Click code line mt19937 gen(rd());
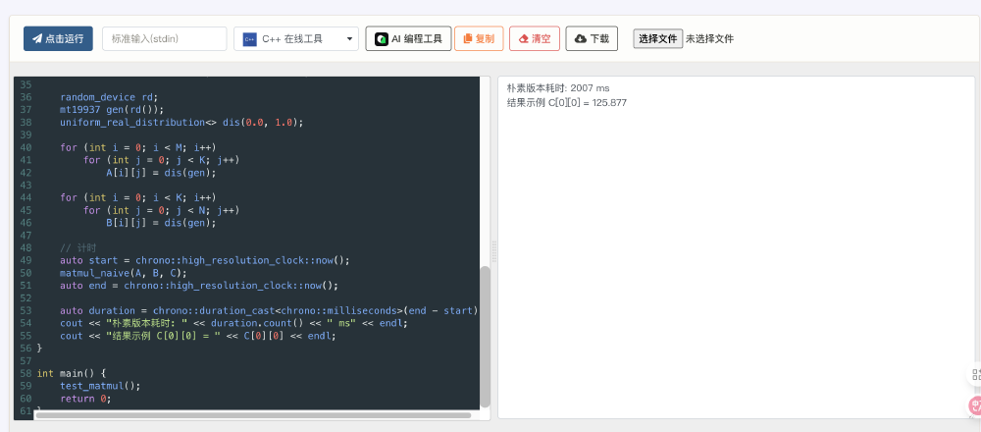 pos(112,110)
